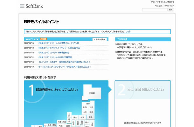This screenshot has height=127, width=194.
Task: Open the 2013/04/12 マクドナルド news link
Action: click(53, 53)
